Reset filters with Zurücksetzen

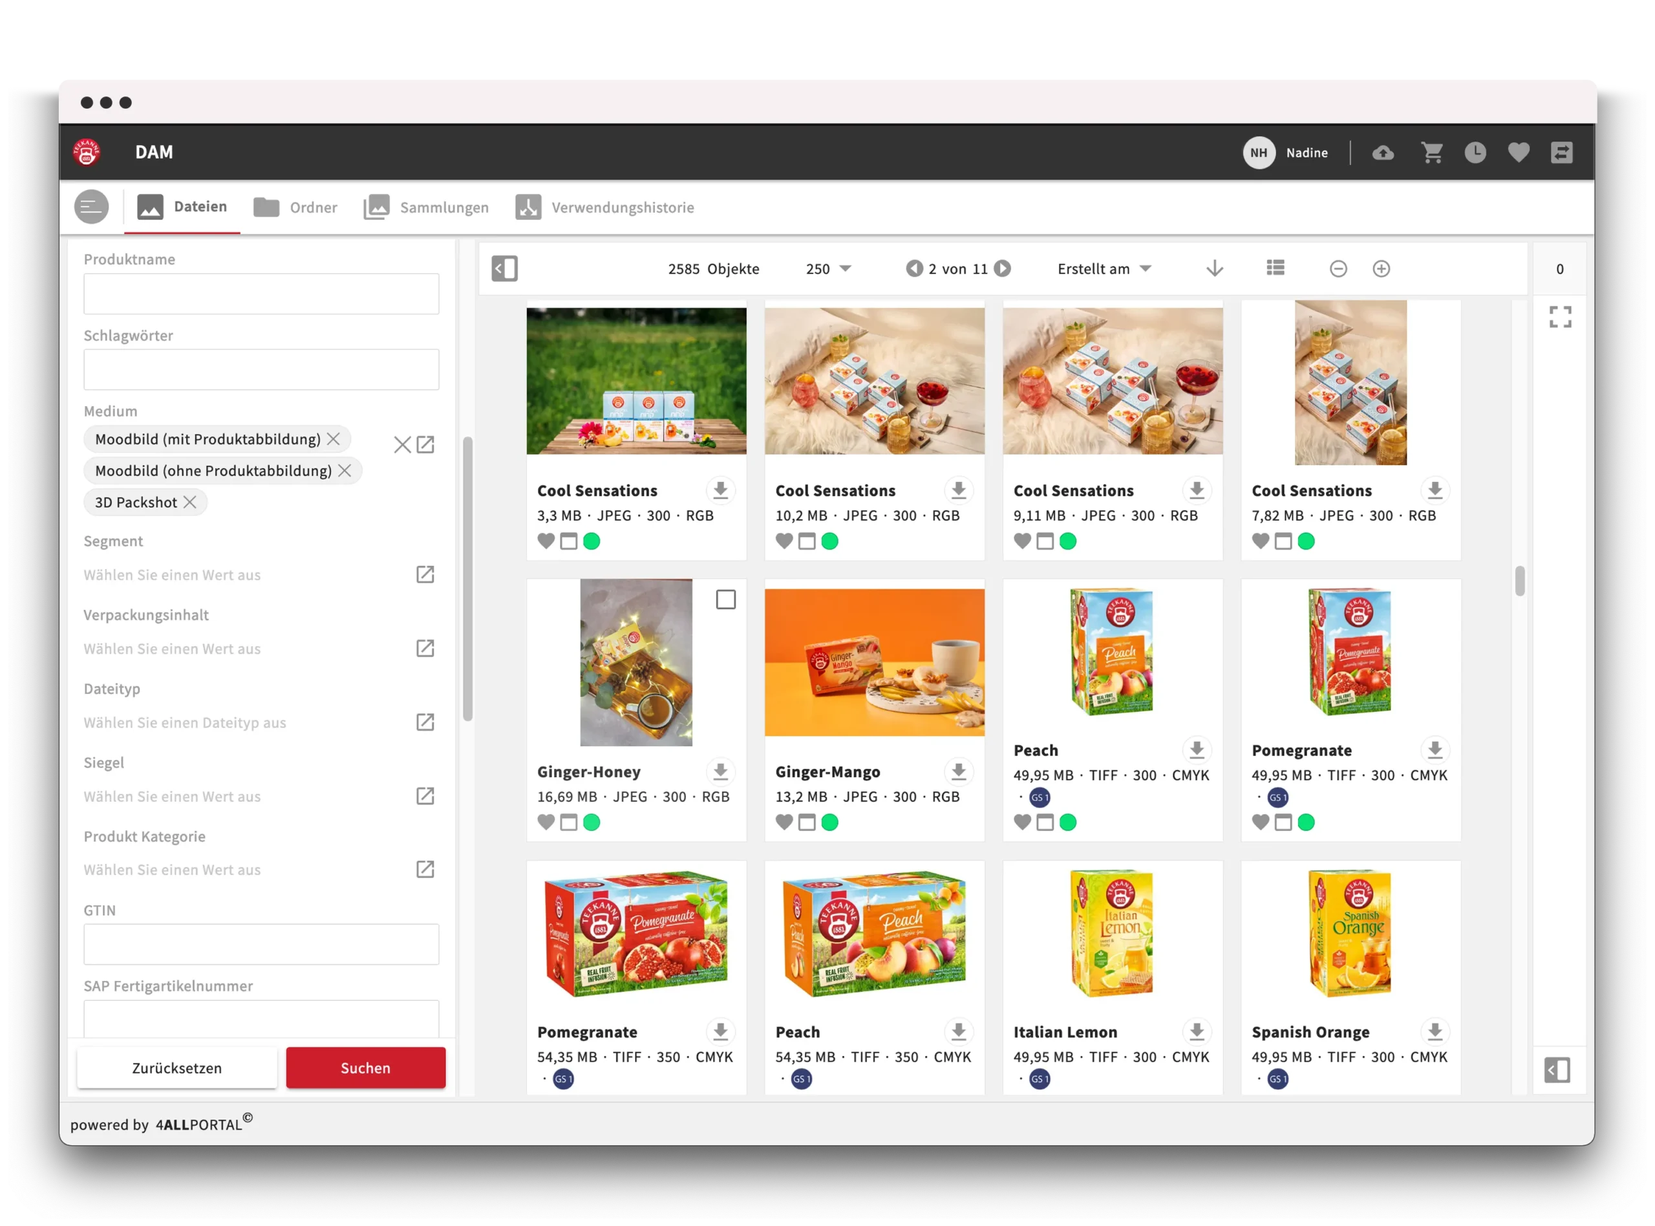[x=176, y=1068]
